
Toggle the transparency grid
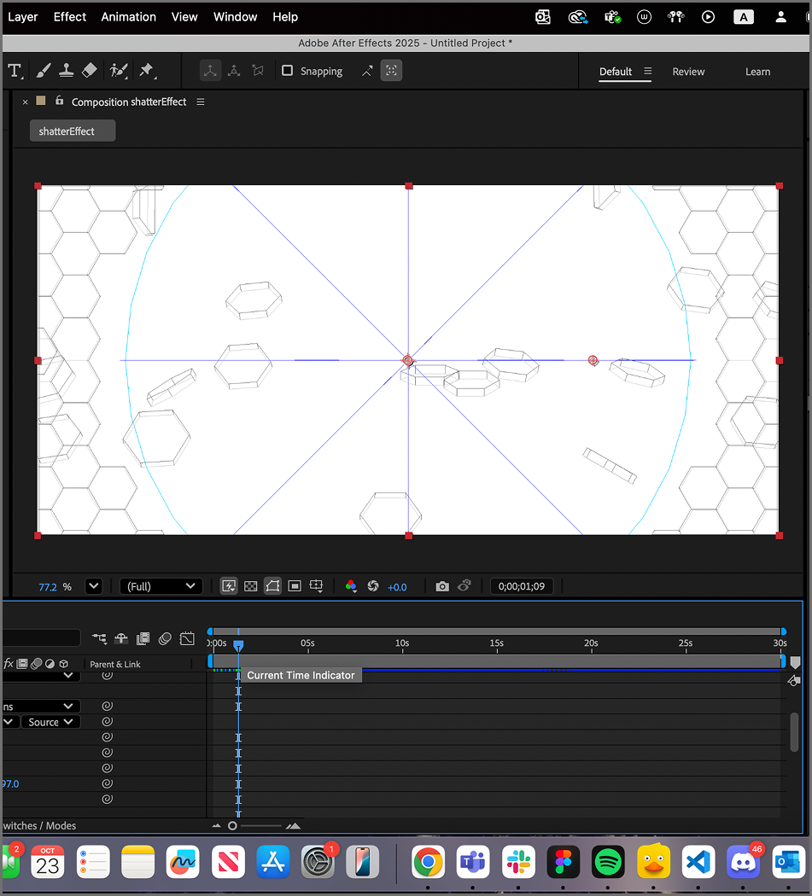251,586
